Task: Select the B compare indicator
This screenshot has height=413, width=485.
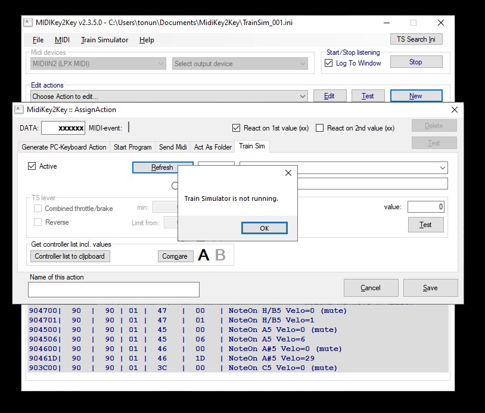Action: (220, 255)
